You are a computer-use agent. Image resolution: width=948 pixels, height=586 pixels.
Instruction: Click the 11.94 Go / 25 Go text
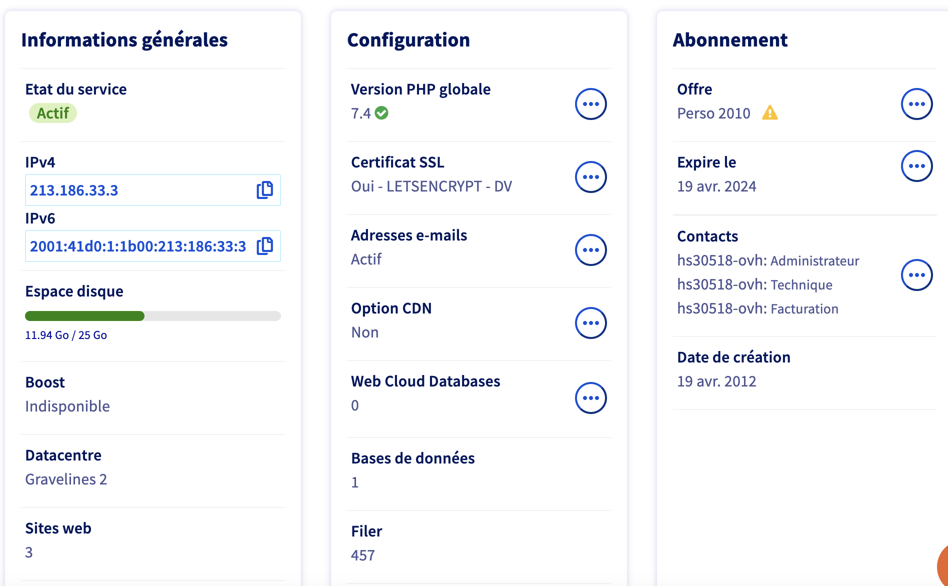pos(66,335)
